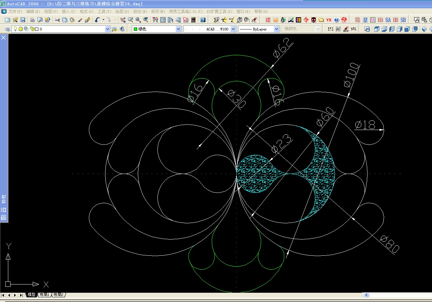Click the horizontal scrollbar left arrow
Screen dimensions: 432x302
[366, 295]
